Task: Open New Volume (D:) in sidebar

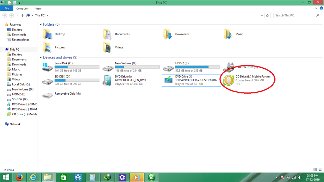Action: (23, 89)
